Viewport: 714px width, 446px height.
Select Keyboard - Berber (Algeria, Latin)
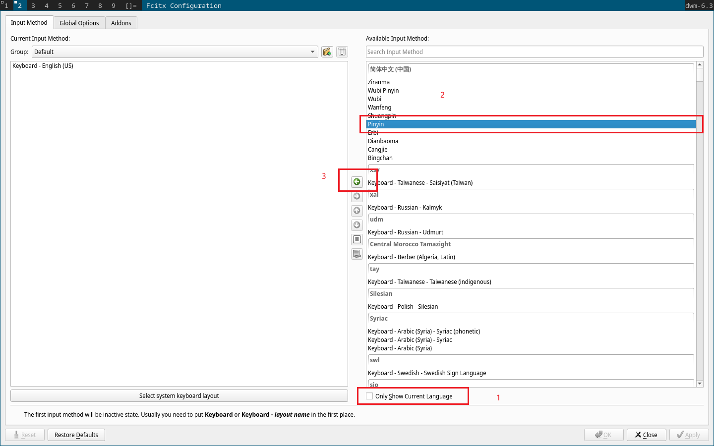(x=531, y=257)
